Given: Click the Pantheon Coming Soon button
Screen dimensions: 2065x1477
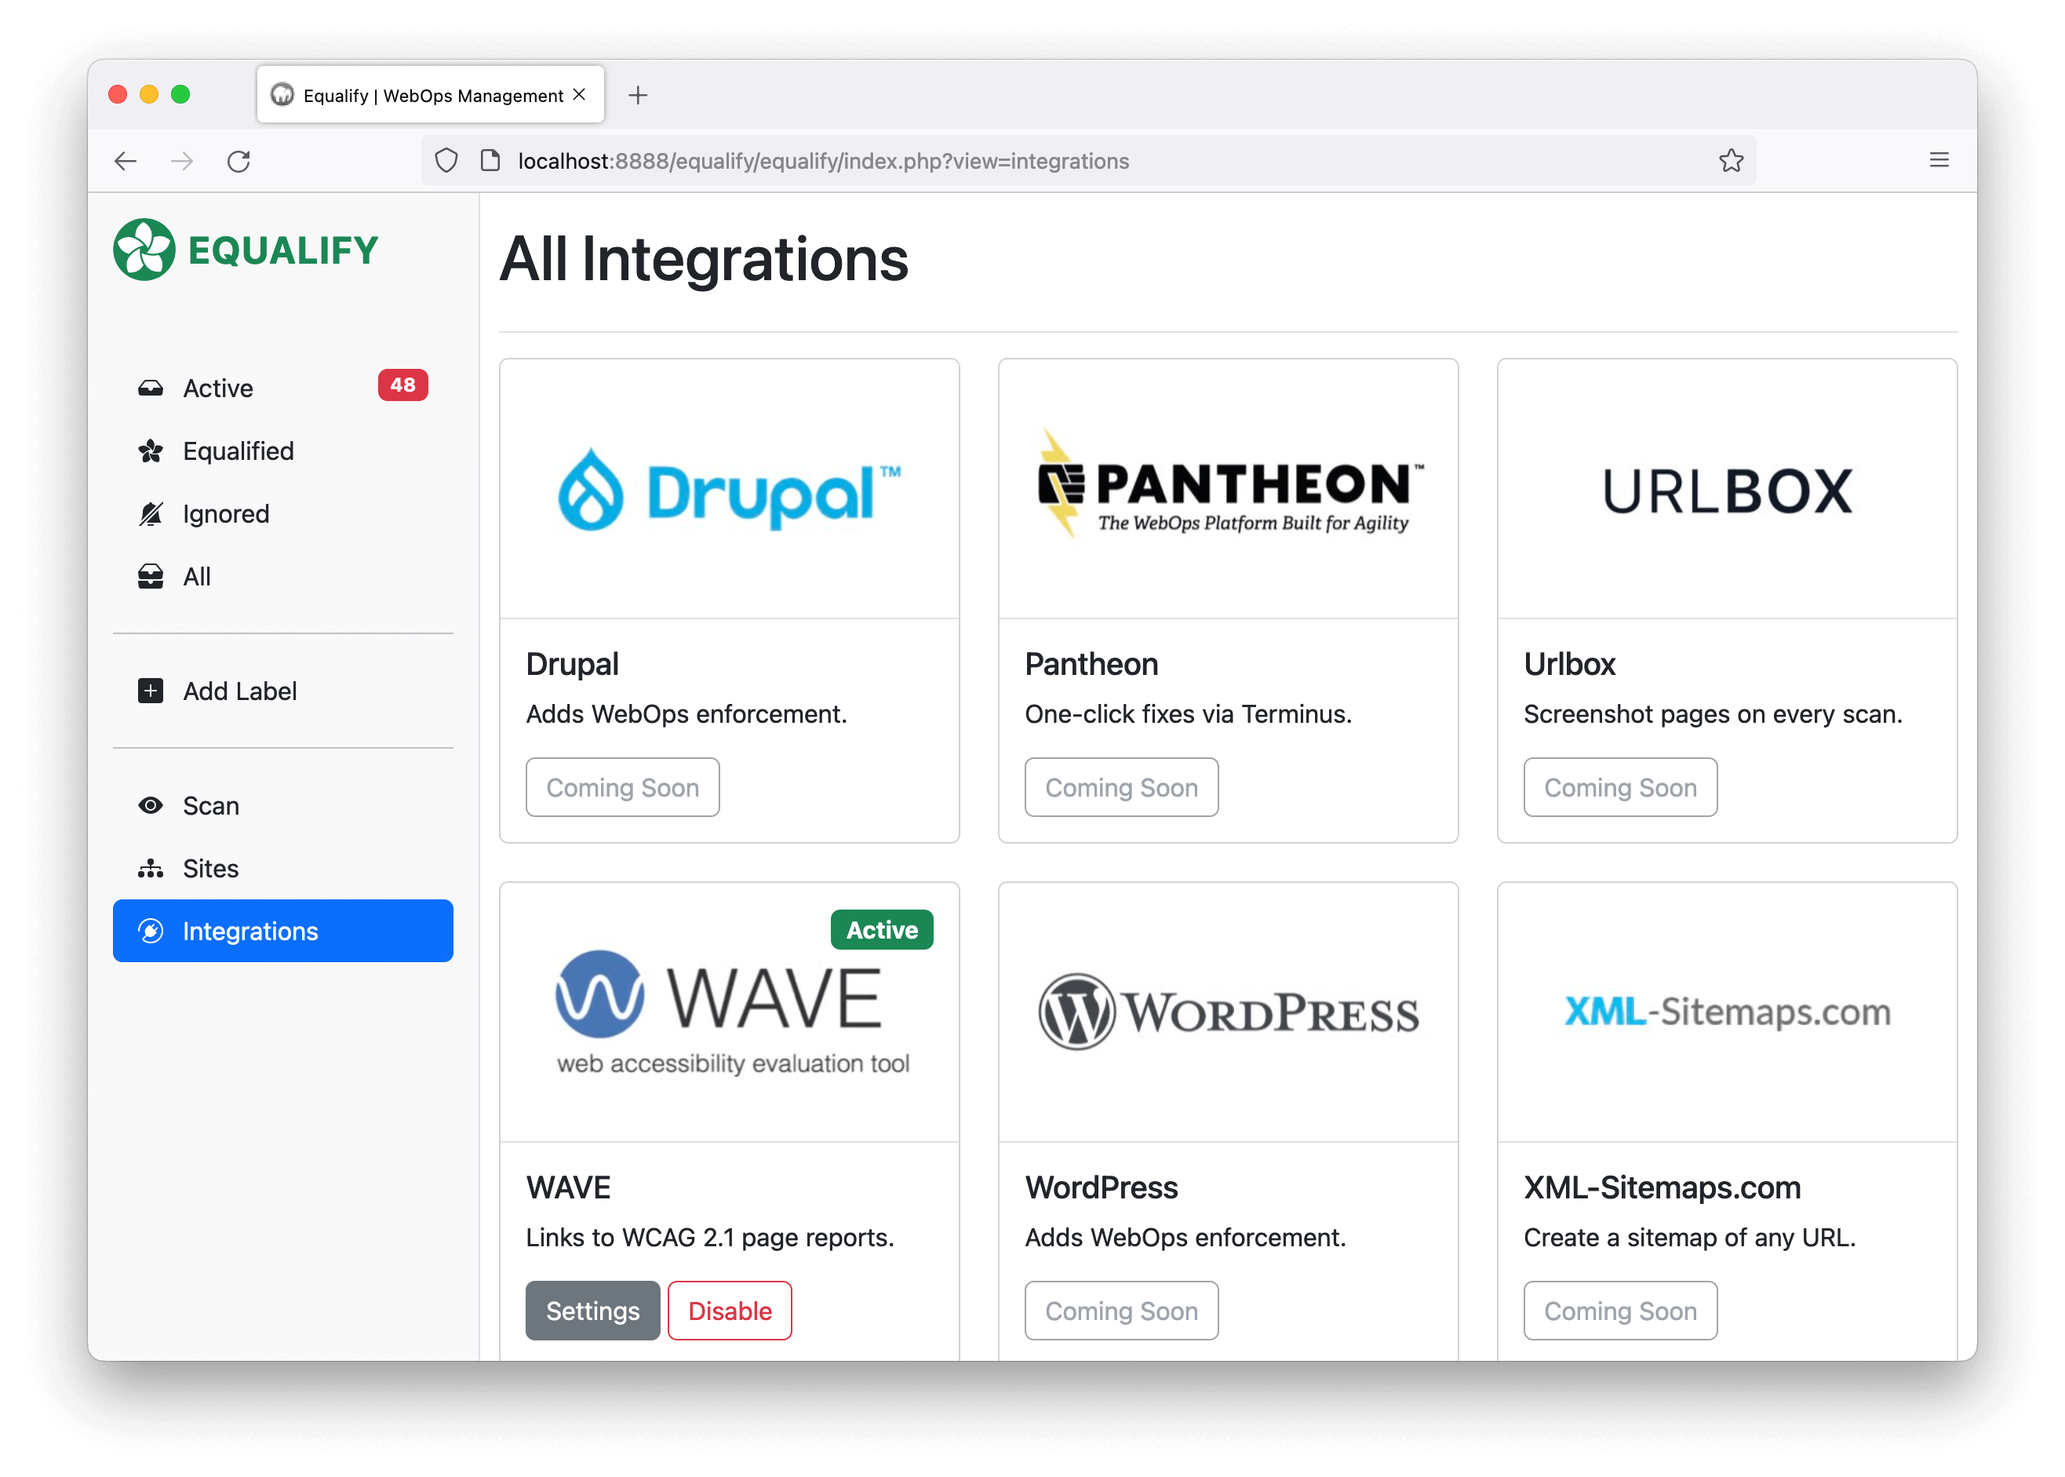Looking at the screenshot, I should [x=1121, y=788].
